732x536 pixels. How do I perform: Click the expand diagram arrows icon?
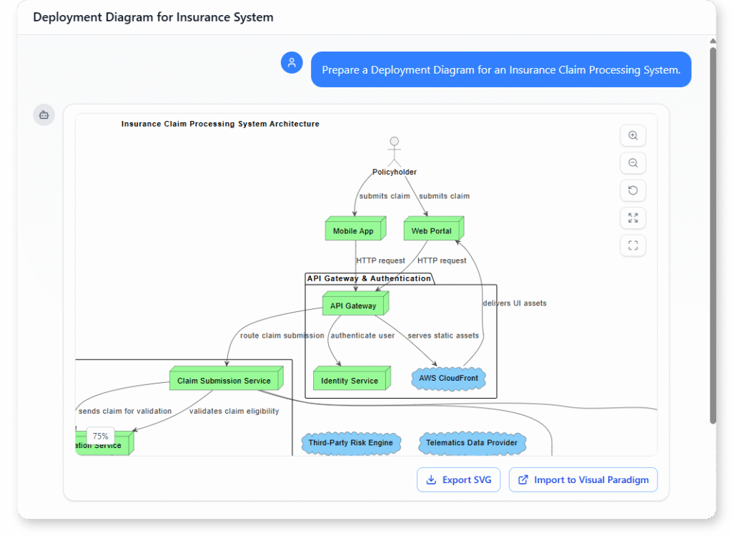point(633,218)
